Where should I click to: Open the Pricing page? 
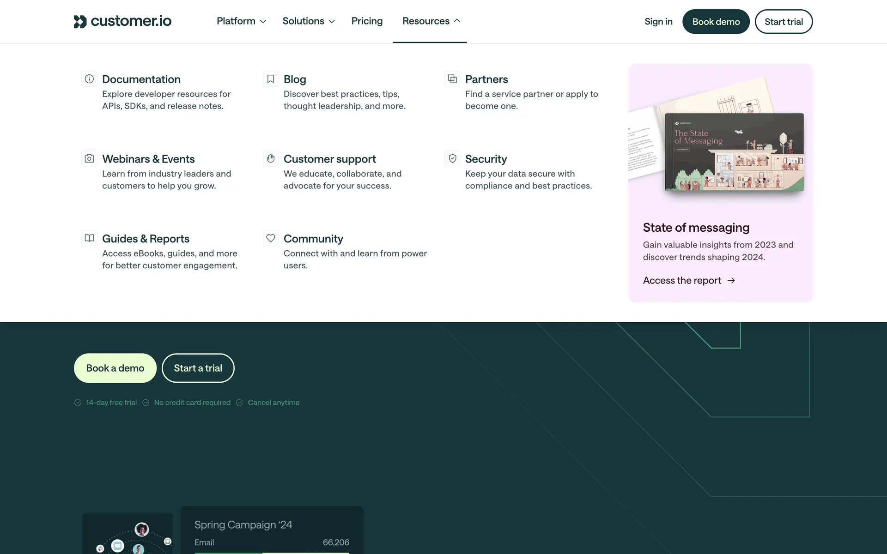tap(367, 21)
